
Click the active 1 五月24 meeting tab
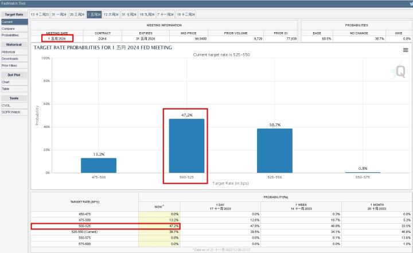(94, 14)
